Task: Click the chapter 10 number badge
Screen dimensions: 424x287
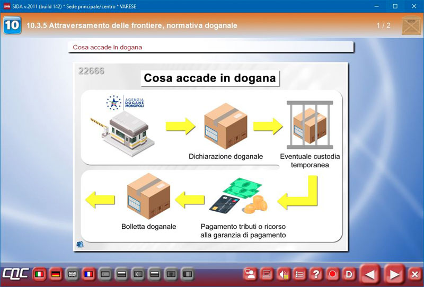Action: click(x=12, y=25)
